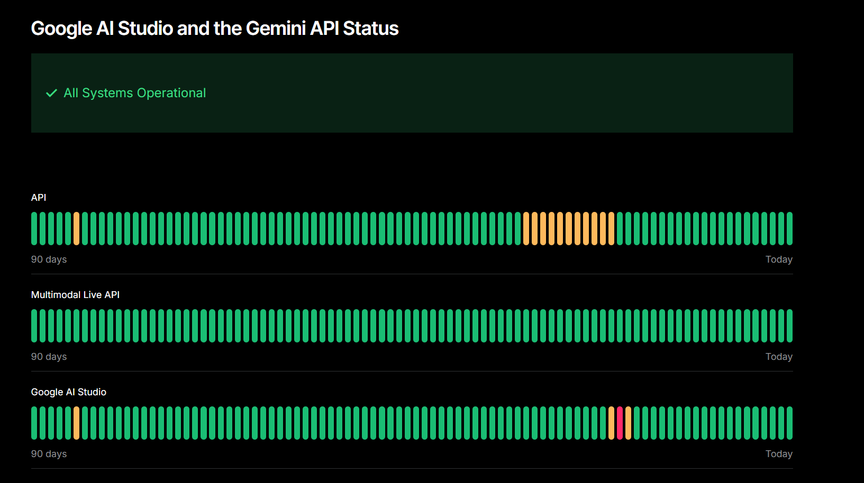864x483 pixels.
Task: Click the '90 days' label under the API chart
Action: click(x=49, y=259)
